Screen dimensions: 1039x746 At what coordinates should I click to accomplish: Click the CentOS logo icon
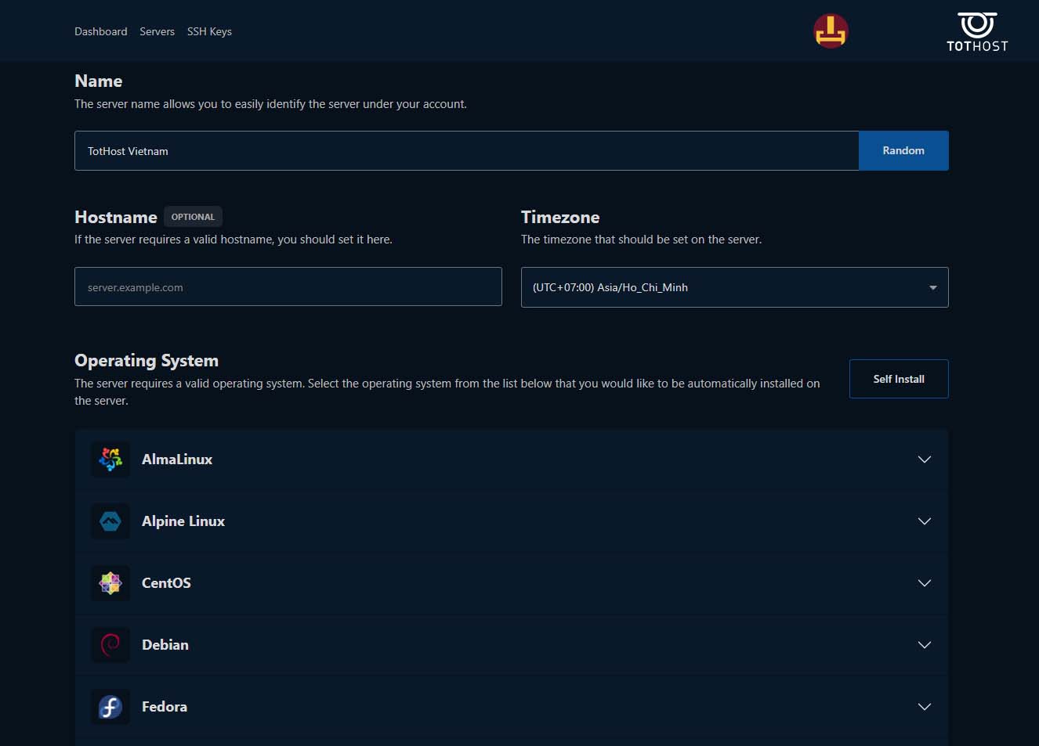(x=110, y=583)
